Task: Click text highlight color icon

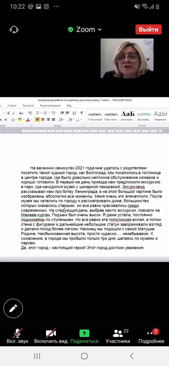Action: tap(20, 120)
